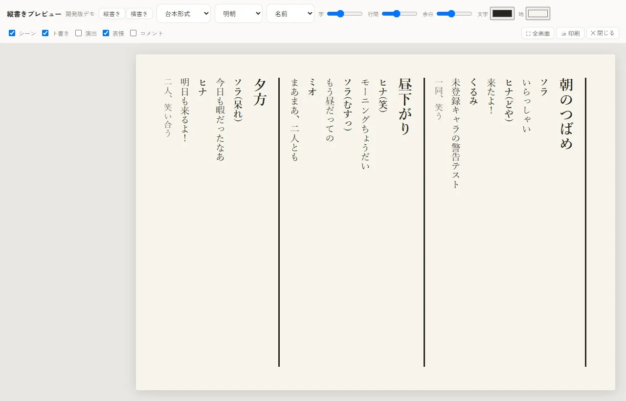The height and width of the screenshot is (401, 626).
Task: Click the 閉じる close button
Action: (x=603, y=33)
